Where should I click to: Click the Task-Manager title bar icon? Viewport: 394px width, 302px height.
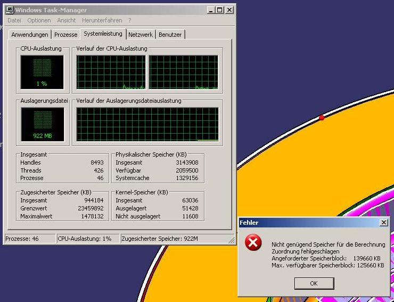point(10,10)
